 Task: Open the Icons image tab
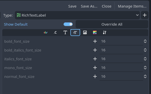click(x=85, y=33)
